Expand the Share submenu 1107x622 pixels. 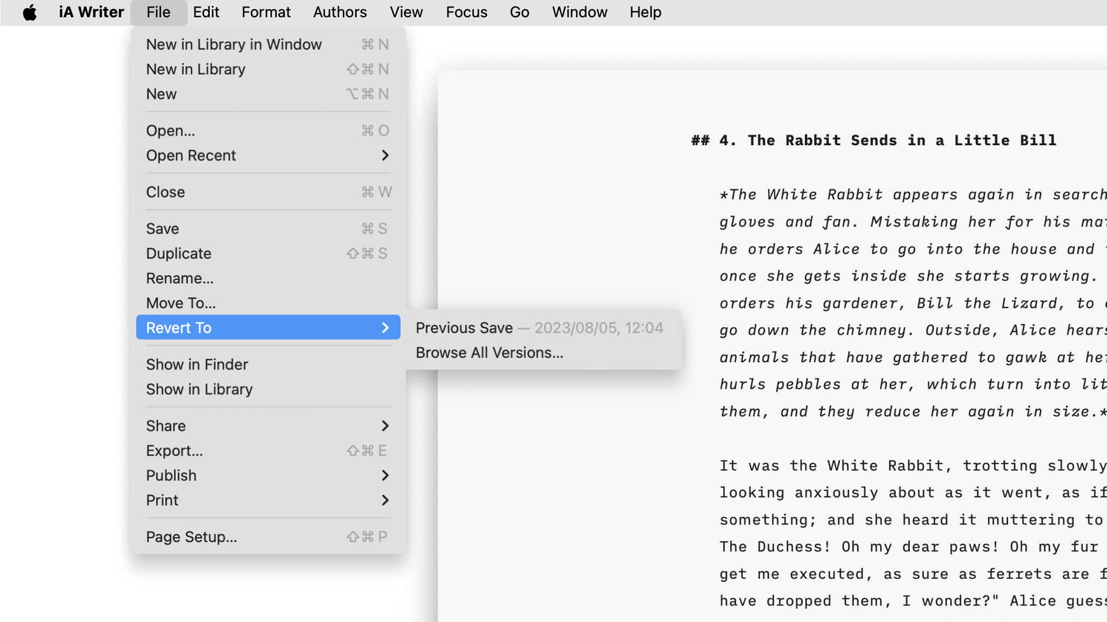pyautogui.click(x=268, y=426)
